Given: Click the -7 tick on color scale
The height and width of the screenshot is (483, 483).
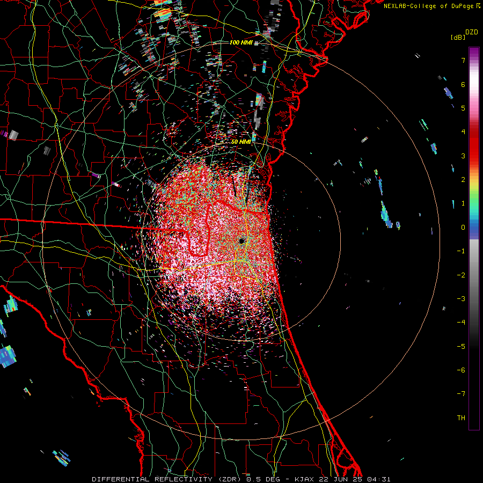Looking at the screenshot, I should point(461,394).
